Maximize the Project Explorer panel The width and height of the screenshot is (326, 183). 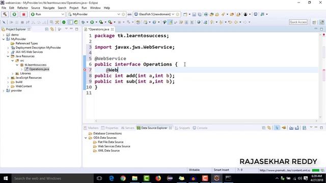(x=77, y=29)
